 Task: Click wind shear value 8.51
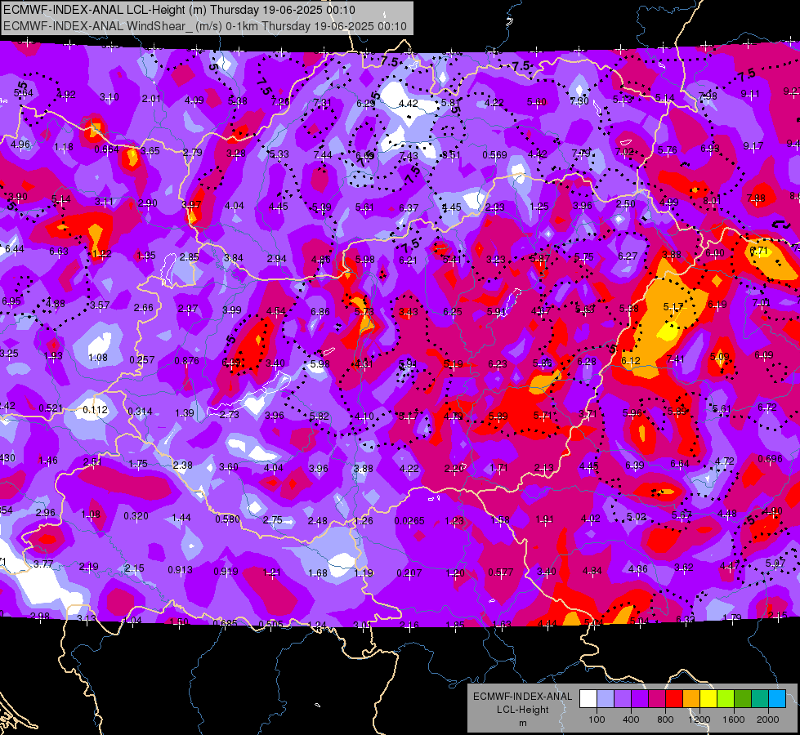451,154
